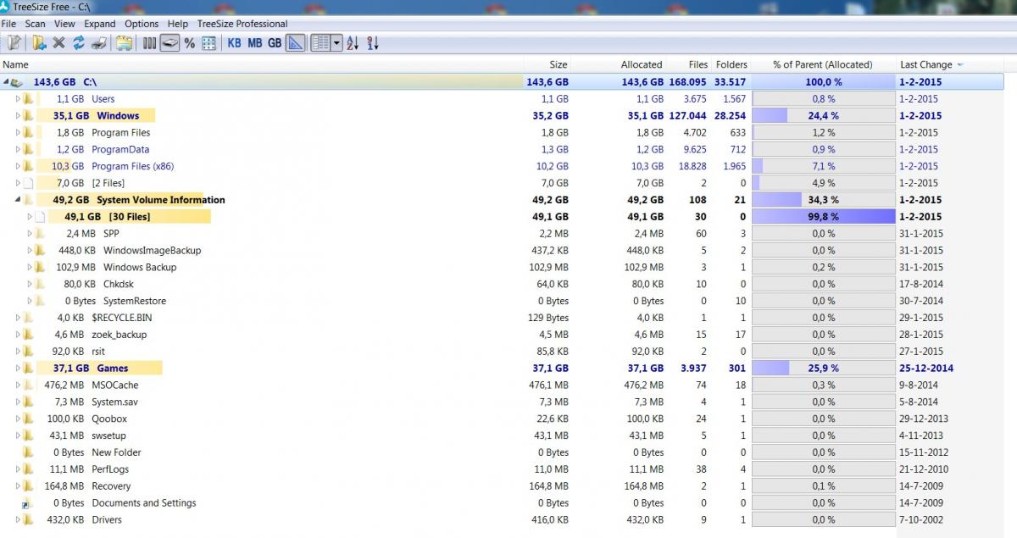Viewport: 1017px width, 538px height.
Task: Click the X stop scan icon
Action: coord(59,43)
